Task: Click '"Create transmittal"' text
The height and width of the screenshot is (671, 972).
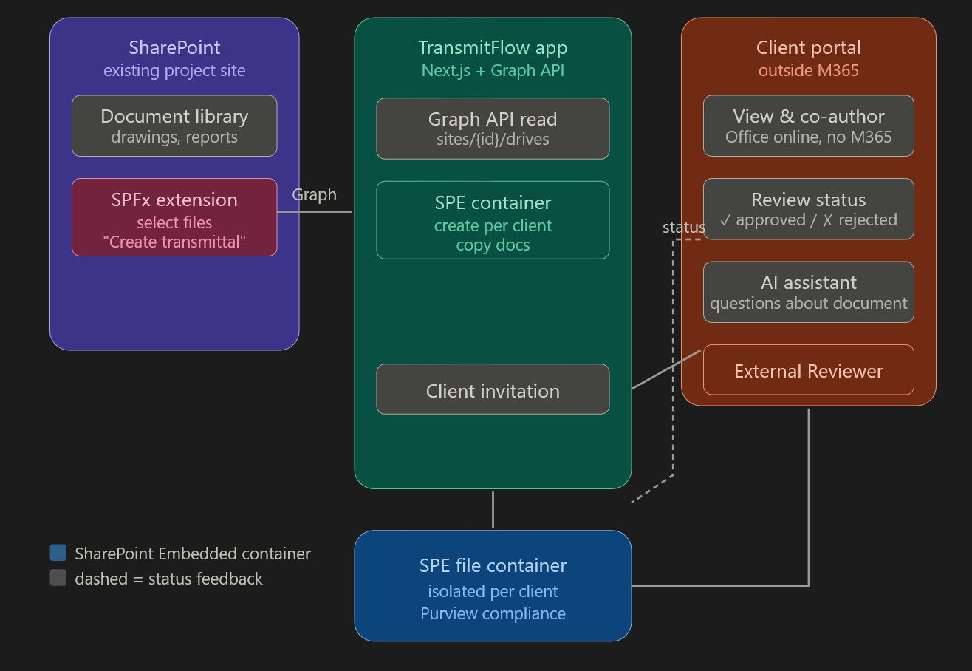Action: [174, 242]
